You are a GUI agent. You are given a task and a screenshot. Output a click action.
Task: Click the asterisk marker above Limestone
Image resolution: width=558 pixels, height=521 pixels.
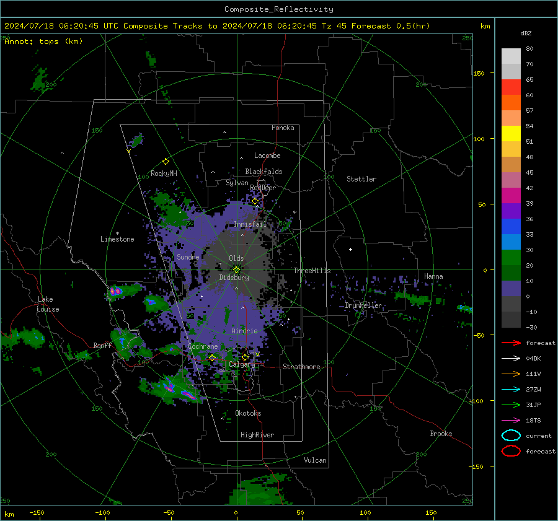pyautogui.click(x=117, y=234)
